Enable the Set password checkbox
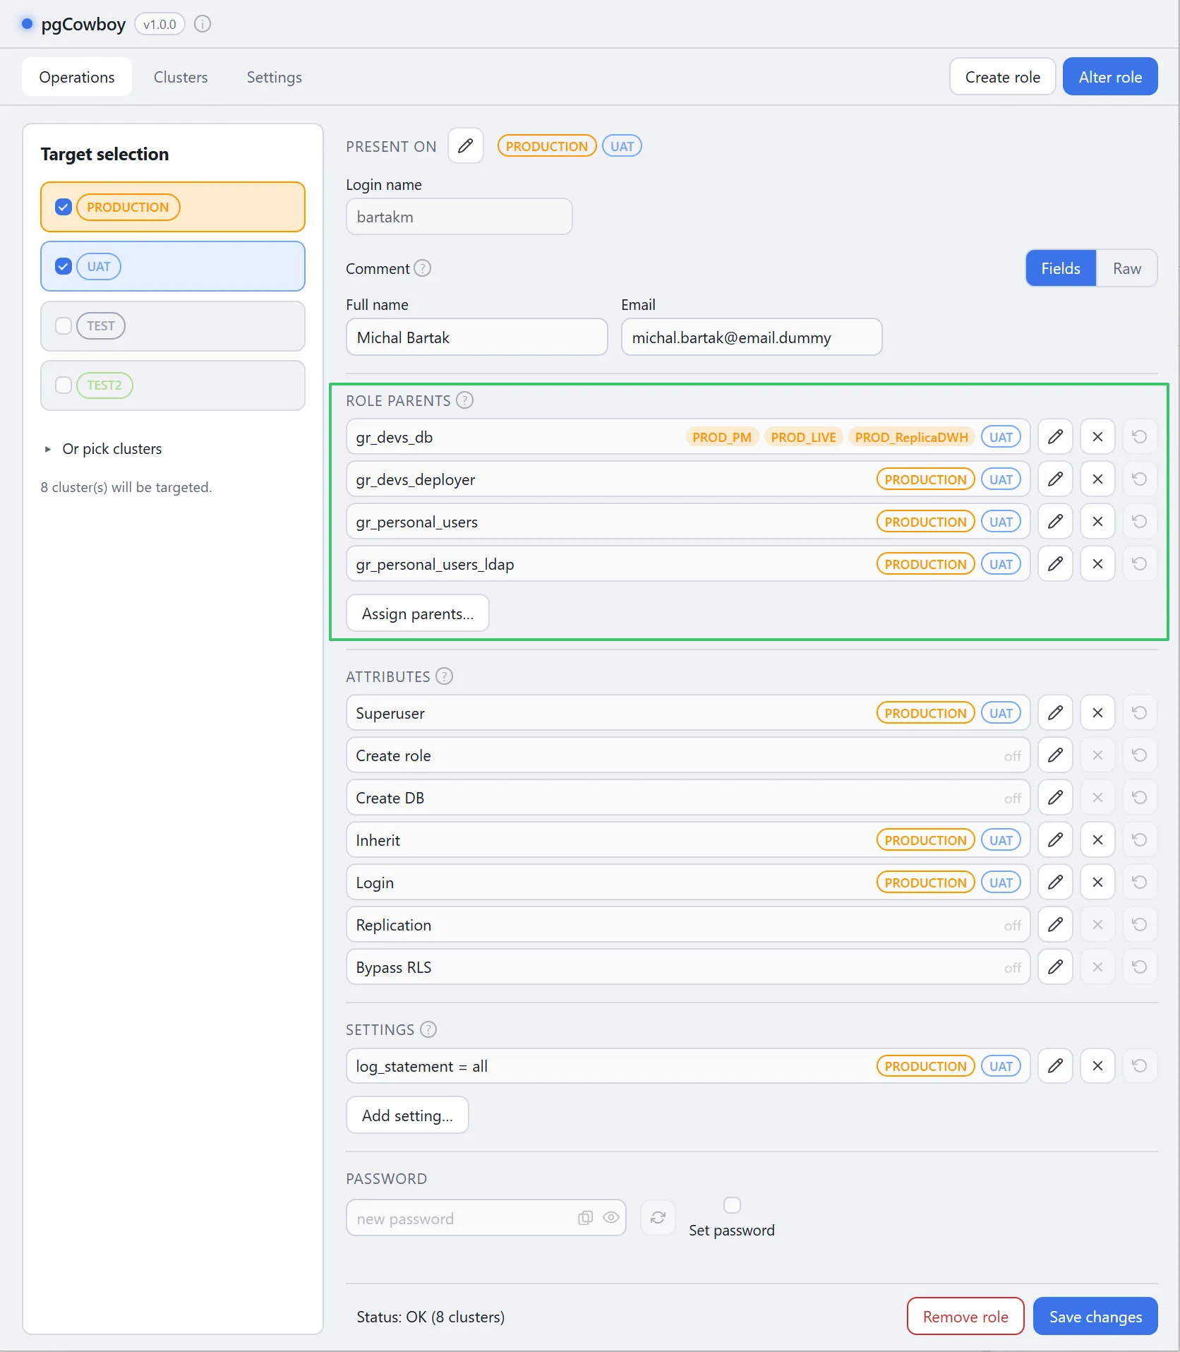Screen dimensions: 1180x1352 pos(732,1205)
